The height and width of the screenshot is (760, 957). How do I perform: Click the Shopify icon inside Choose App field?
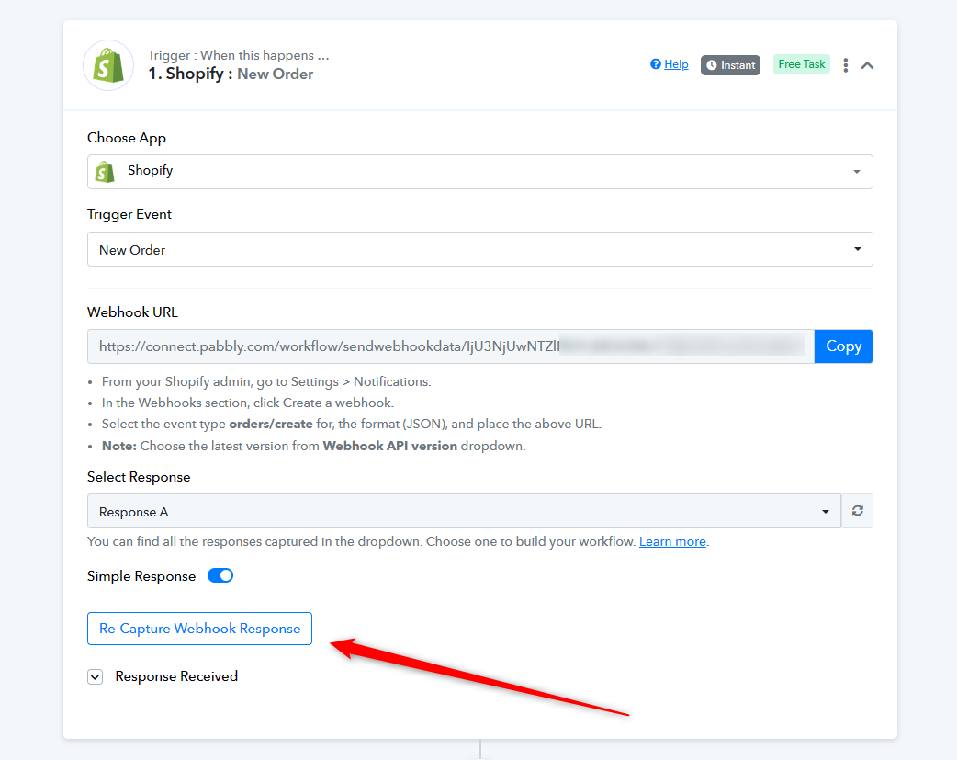click(105, 172)
